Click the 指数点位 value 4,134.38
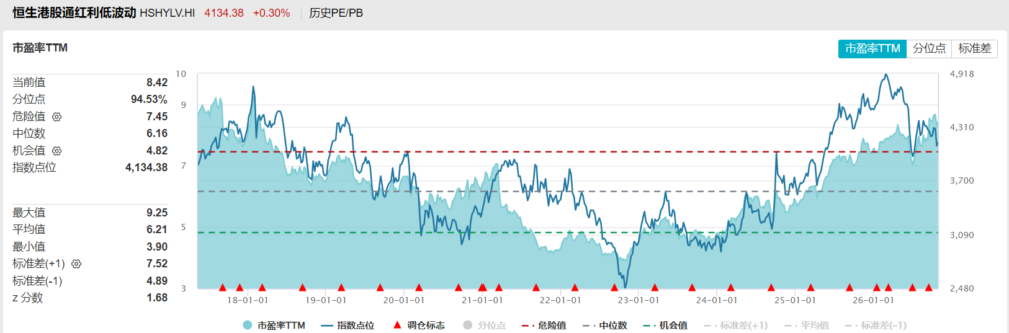Image resolution: width=1009 pixels, height=333 pixels. (x=146, y=167)
